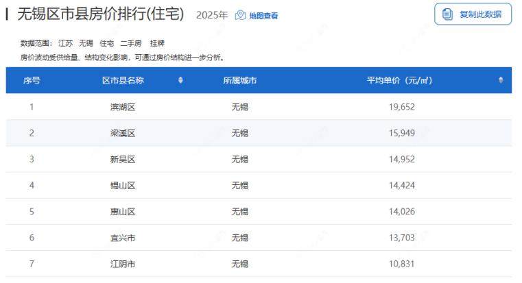Click rank number 2 in the table
This screenshot has width=522, height=283.
click(32, 133)
